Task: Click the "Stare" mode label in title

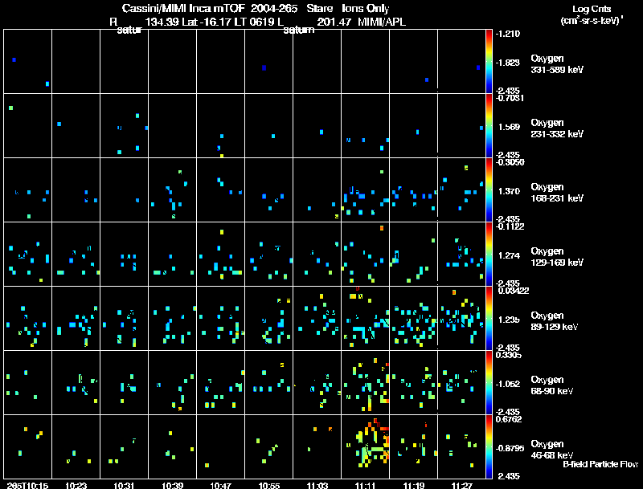Action: [x=319, y=8]
